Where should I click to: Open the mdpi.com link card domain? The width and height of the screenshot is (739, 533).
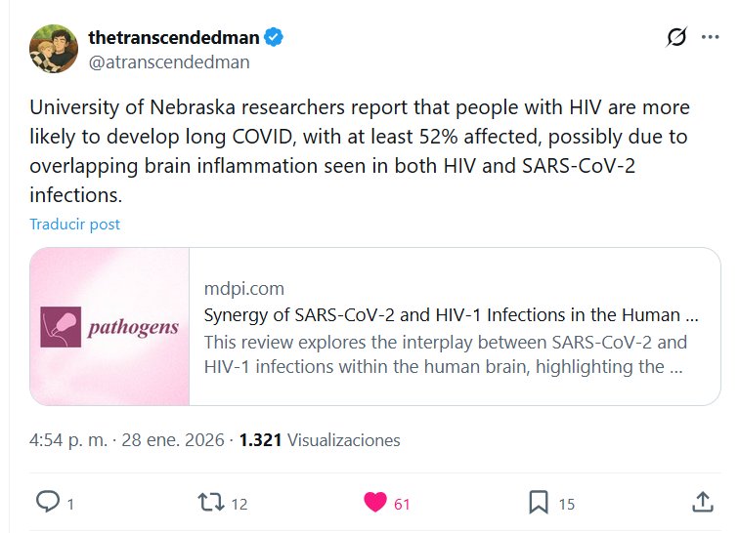tap(244, 288)
